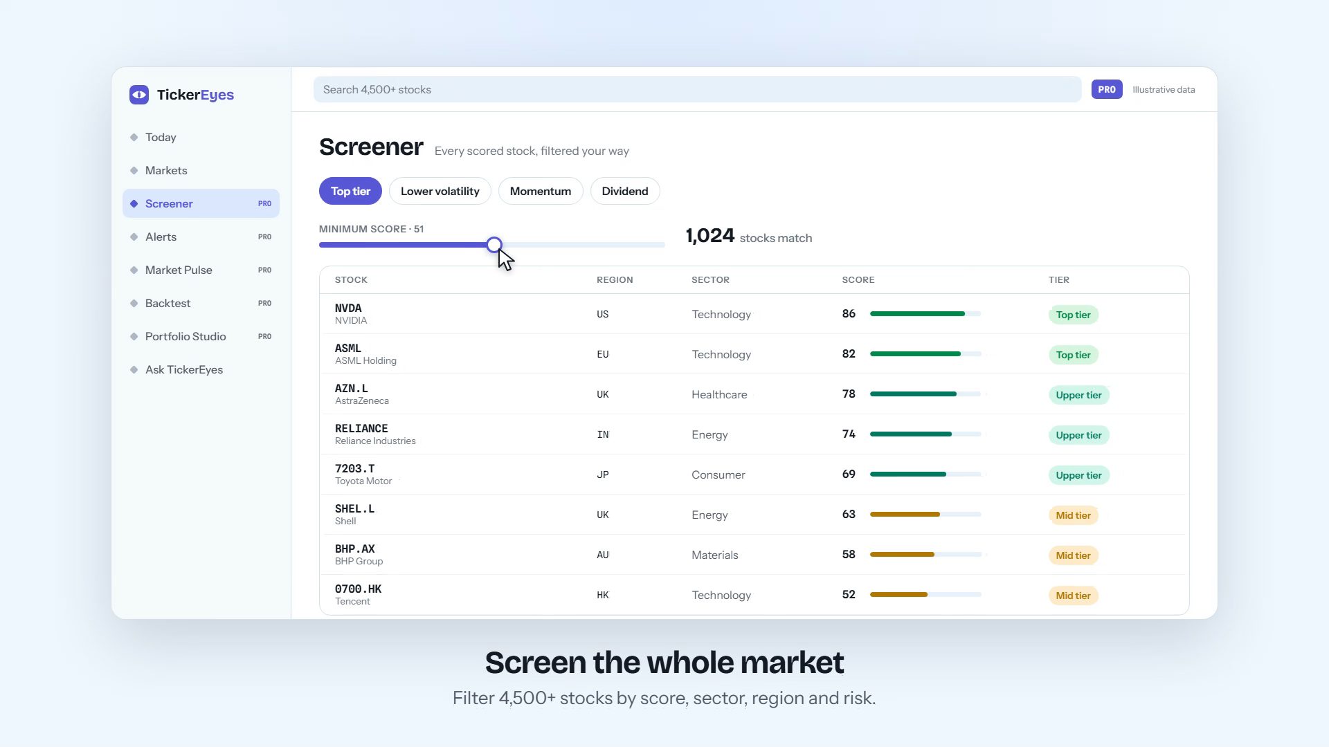
Task: Navigate to Backtest in the sidebar
Action: pos(201,303)
